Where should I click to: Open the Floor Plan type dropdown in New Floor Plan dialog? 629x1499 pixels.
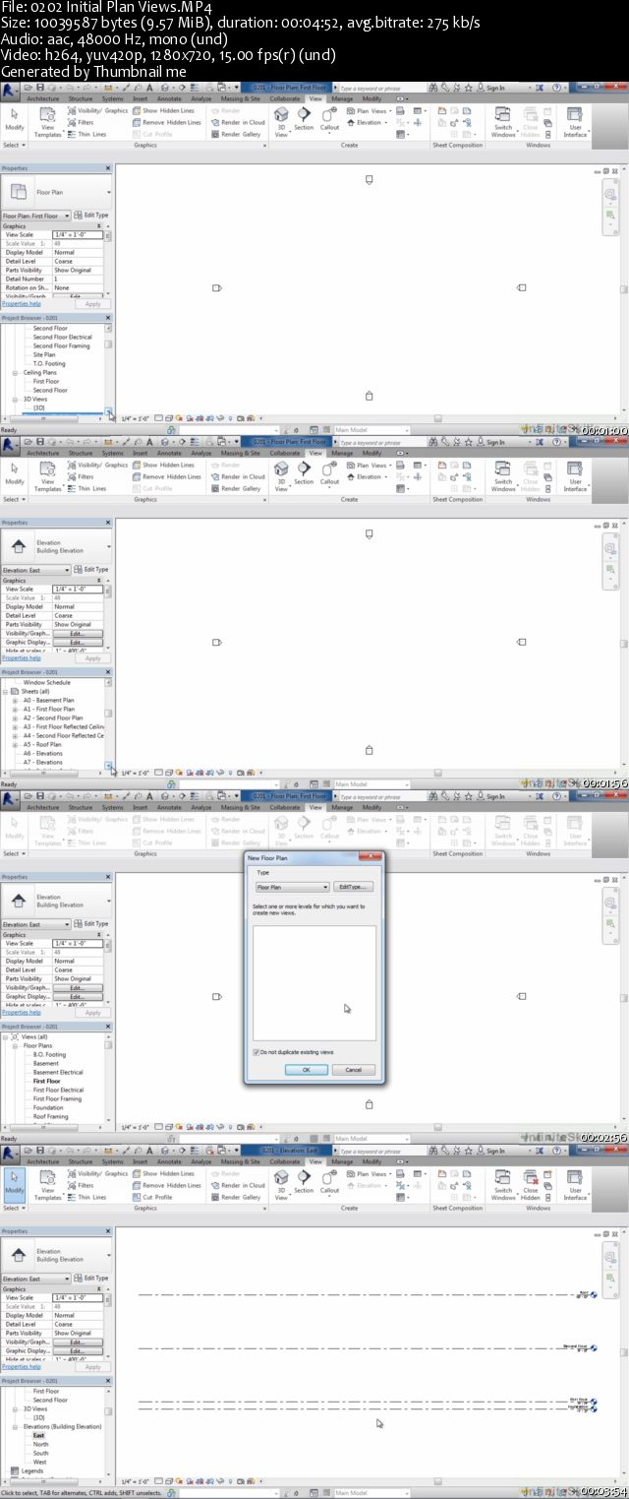pos(292,887)
